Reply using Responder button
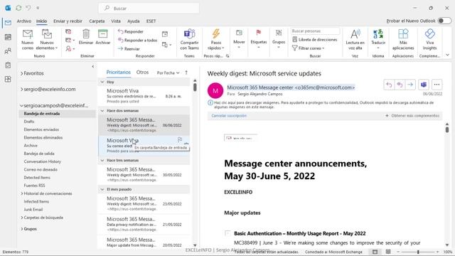 point(131,31)
